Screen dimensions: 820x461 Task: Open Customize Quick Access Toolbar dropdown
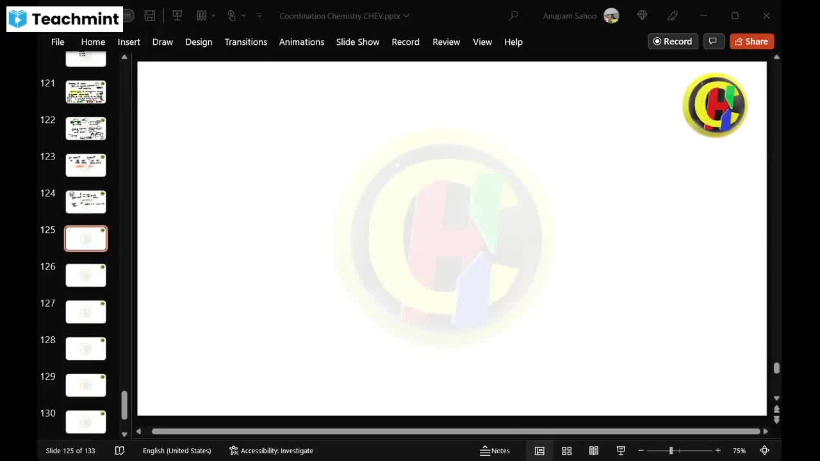(x=259, y=15)
